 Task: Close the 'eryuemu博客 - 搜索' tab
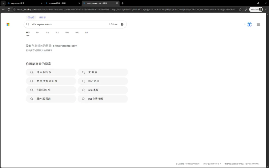point(79,3)
